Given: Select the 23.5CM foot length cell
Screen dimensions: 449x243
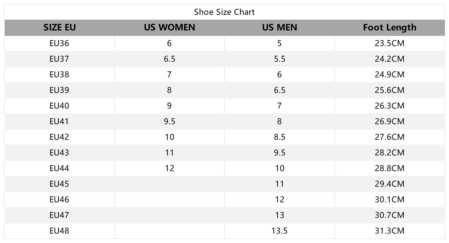Looking at the screenshot, I should coord(389,43).
